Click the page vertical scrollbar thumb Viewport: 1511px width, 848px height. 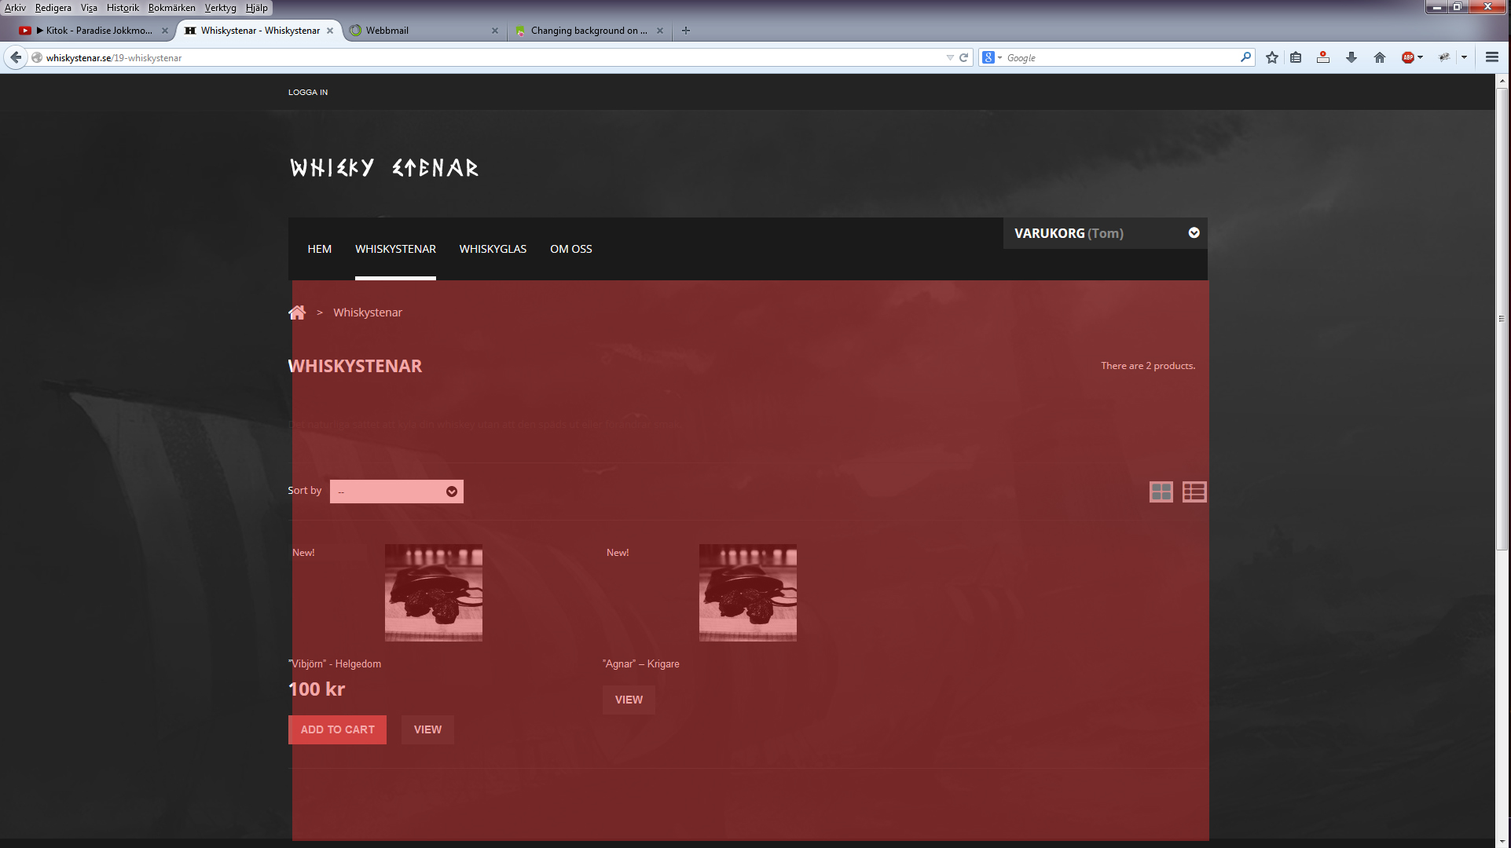pyautogui.click(x=1502, y=319)
